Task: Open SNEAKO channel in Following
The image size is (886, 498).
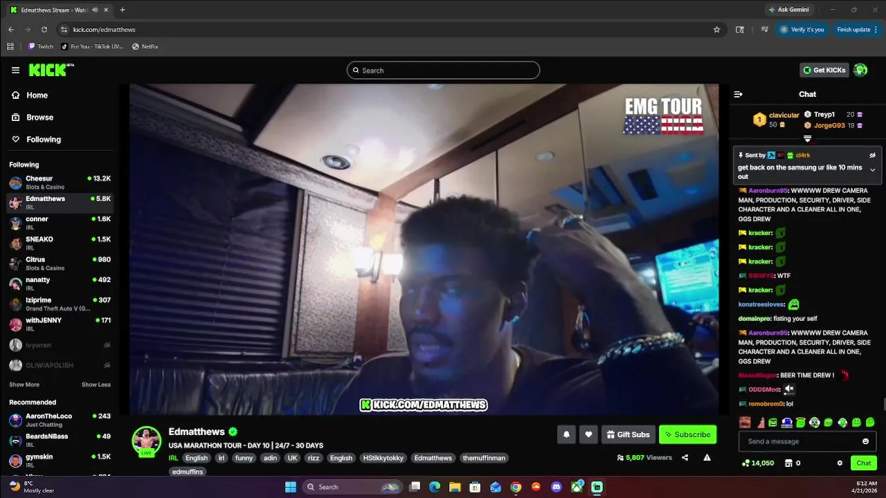Action: (60, 243)
